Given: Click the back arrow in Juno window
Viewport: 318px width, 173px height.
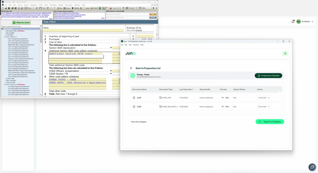Looking at the screenshot, I should pyautogui.click(x=131, y=68).
